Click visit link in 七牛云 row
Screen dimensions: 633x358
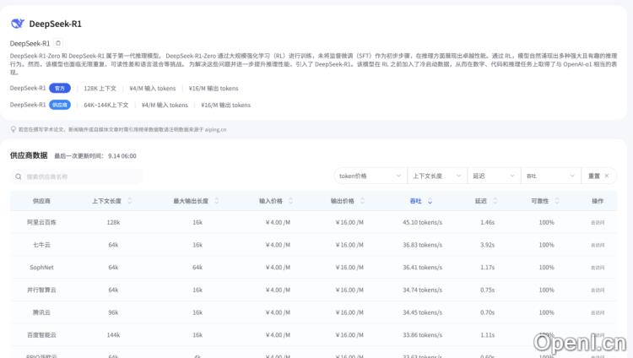point(598,245)
